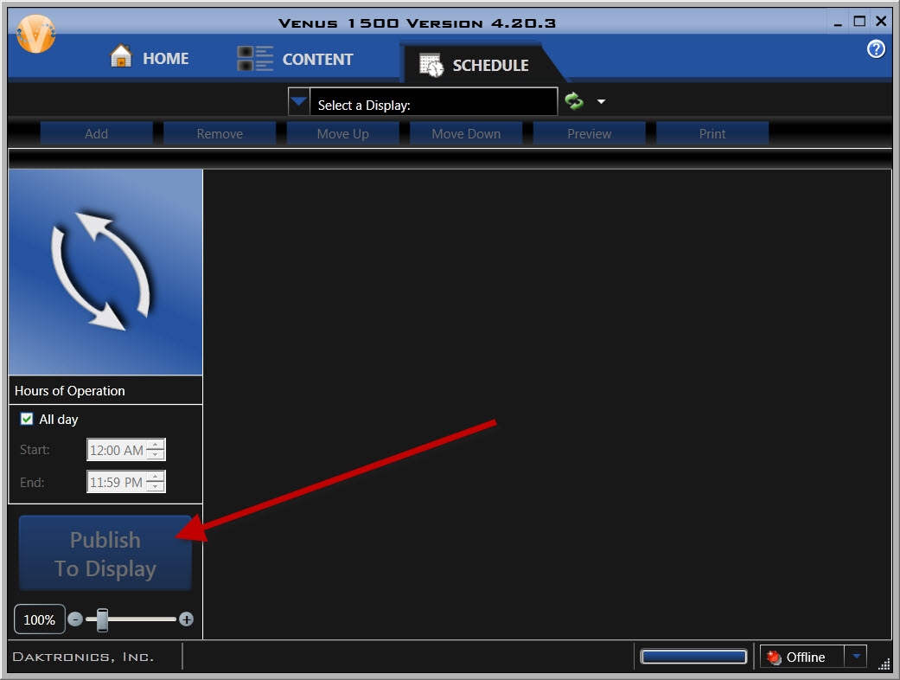Open the arrow menu beside refresh icon

point(602,102)
